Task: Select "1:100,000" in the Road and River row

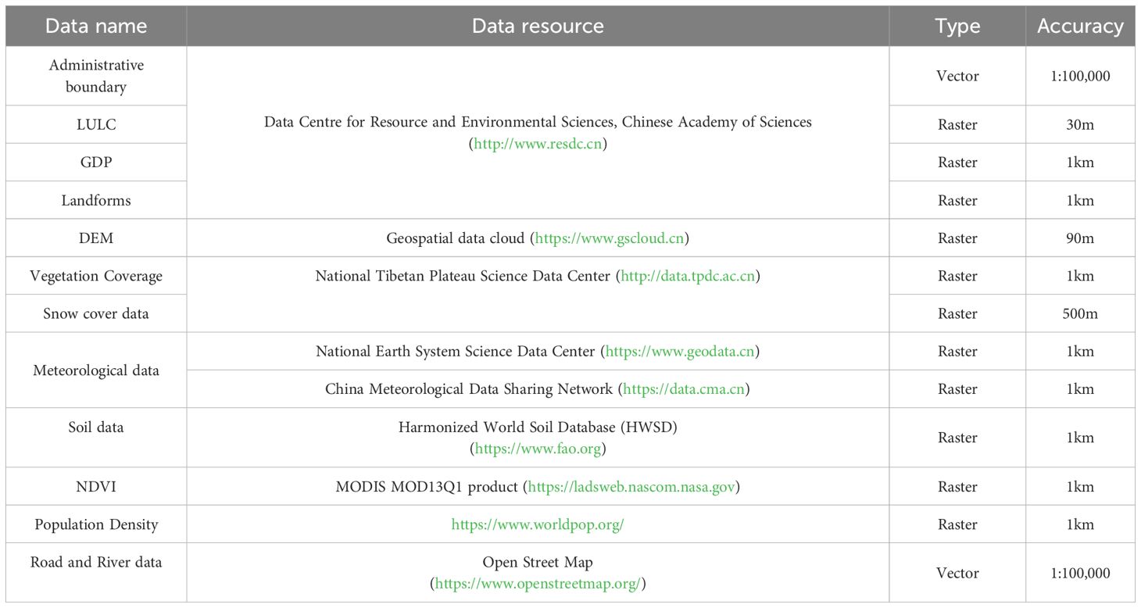Action: (x=1080, y=573)
